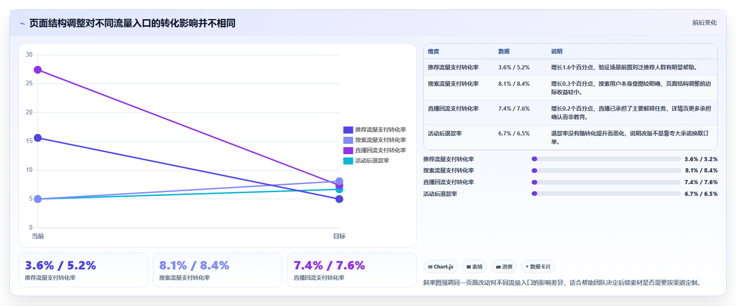The width and height of the screenshot is (736, 306).
Task: Click the light-blue data point at 5 on 当前
Action: 38,199
